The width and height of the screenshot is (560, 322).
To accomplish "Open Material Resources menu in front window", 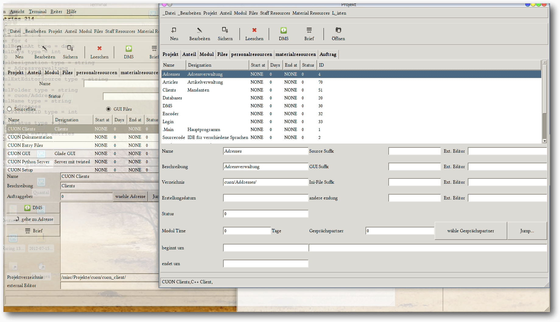I will [311, 13].
